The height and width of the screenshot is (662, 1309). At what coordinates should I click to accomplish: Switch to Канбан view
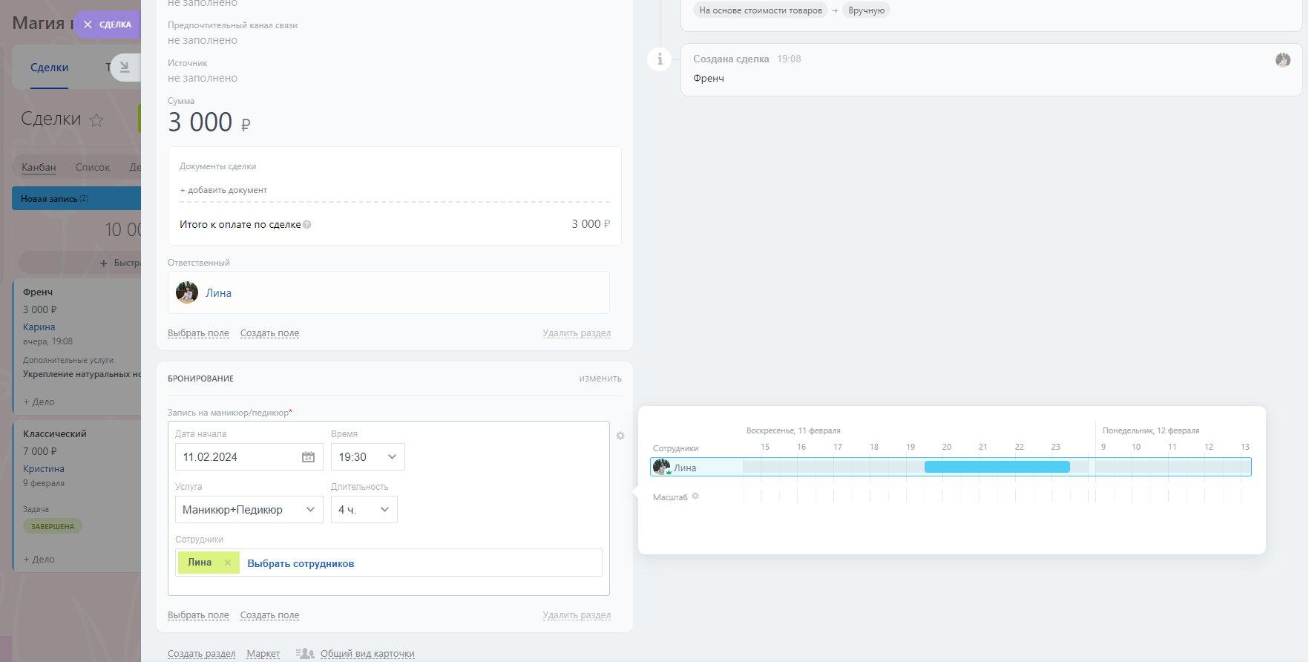pos(39,167)
